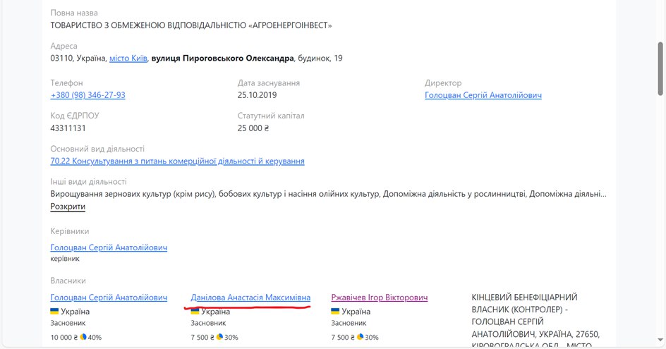Select the 10 000 ₴ founder contribution
Viewport: 666px width, 349px height.
pos(64,337)
